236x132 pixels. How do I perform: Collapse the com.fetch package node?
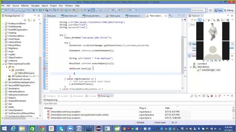point(10,70)
